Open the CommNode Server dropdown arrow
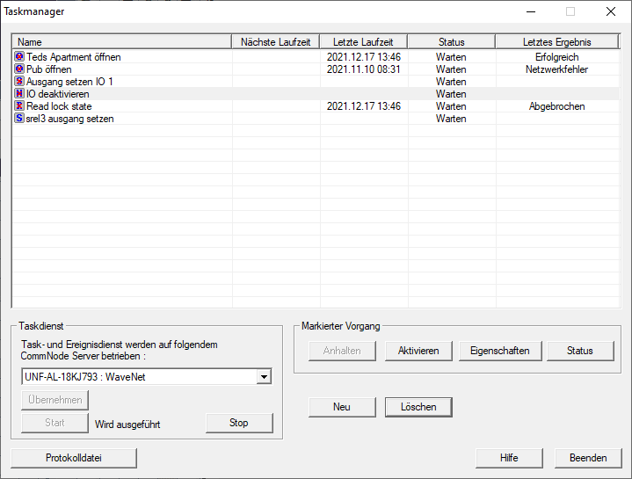The width and height of the screenshot is (632, 479). pos(263,377)
